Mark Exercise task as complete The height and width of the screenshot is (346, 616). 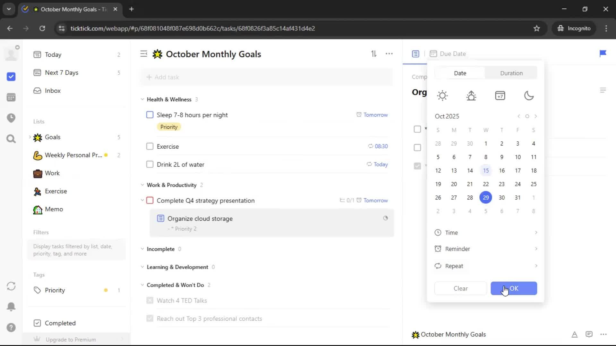coord(150,146)
